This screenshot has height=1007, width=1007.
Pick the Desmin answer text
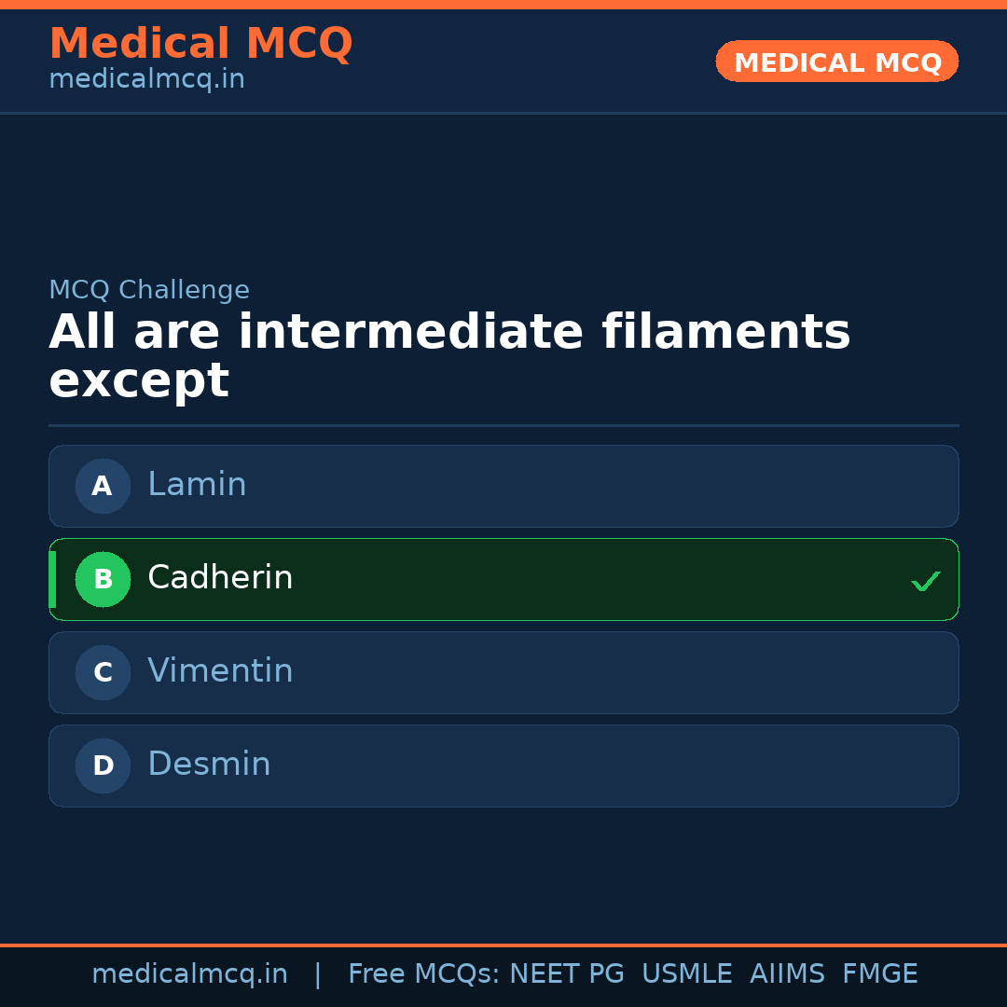[x=209, y=765]
